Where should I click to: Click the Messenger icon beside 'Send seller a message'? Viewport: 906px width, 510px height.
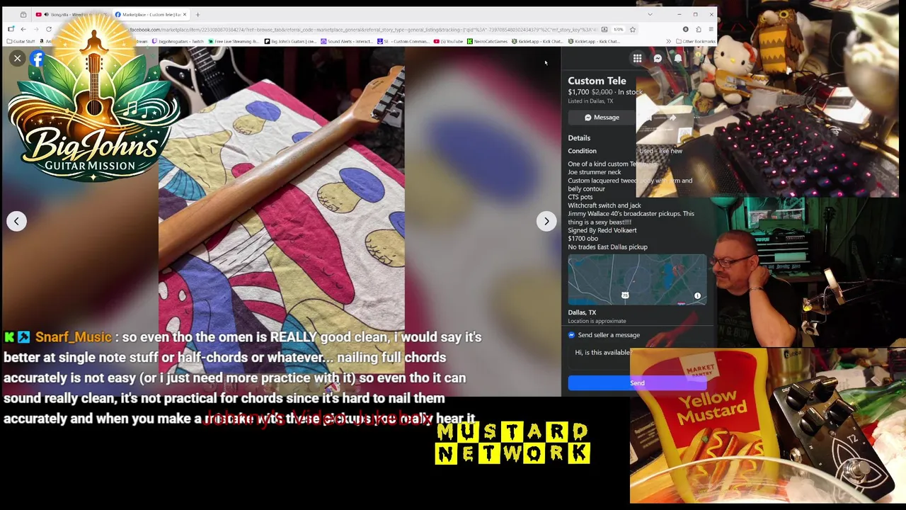coord(572,335)
